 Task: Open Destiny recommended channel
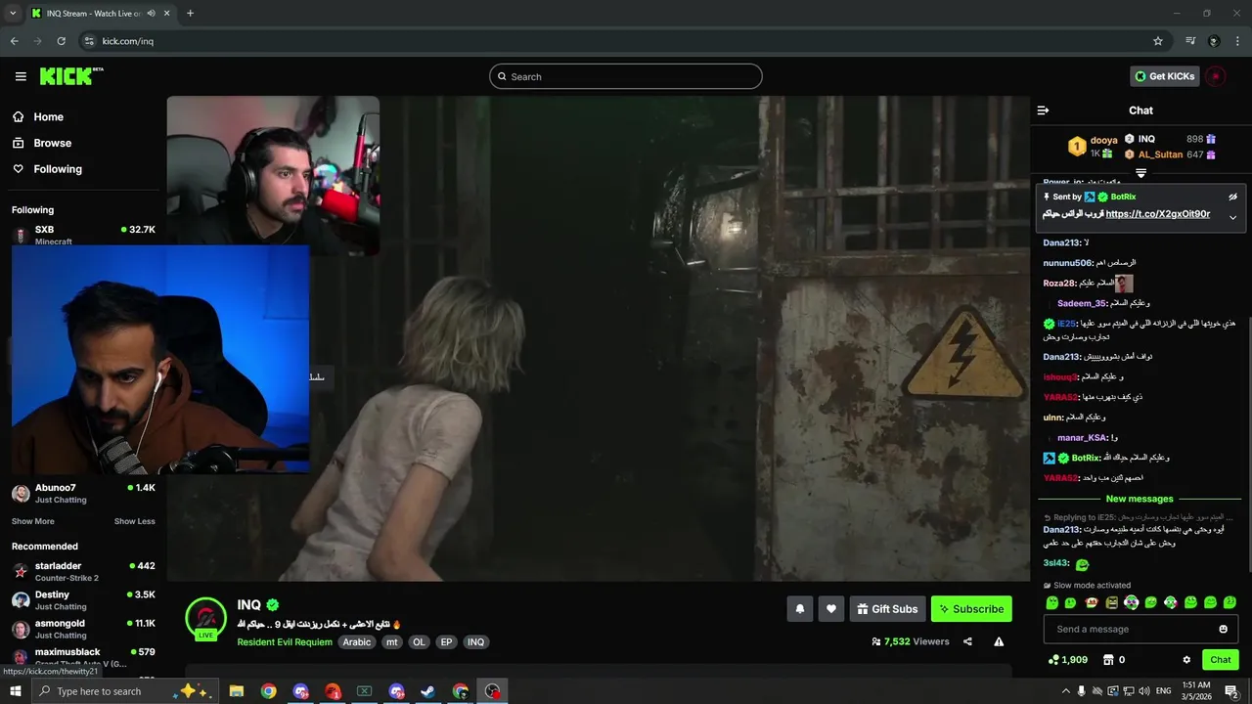click(83, 600)
